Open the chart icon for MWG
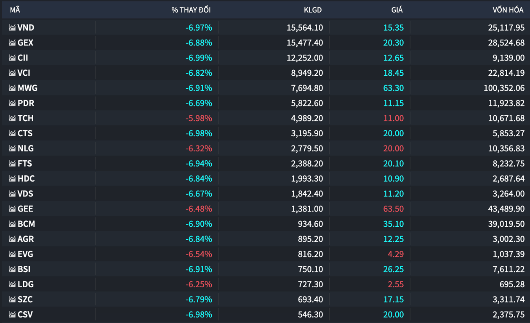The image size is (530, 323). click(12, 88)
